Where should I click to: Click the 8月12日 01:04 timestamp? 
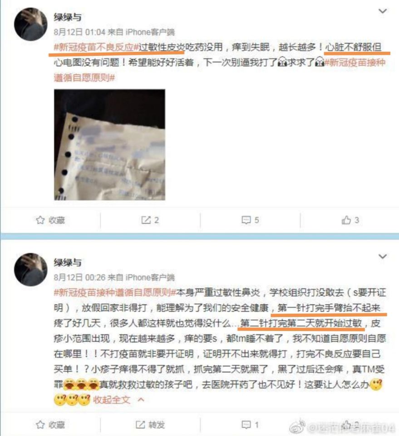click(x=79, y=32)
